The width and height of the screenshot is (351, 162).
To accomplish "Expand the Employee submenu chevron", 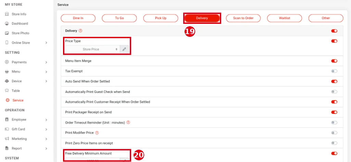I will coord(46,120).
